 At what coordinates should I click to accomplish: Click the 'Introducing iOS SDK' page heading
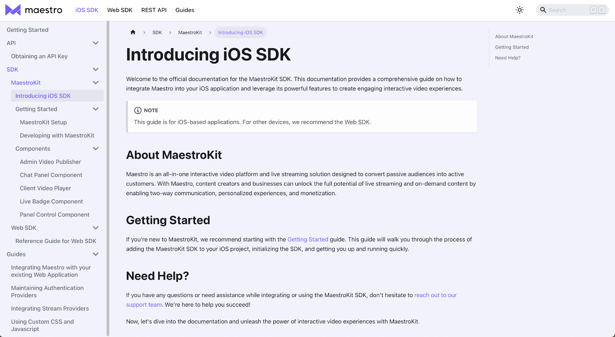[208, 55]
